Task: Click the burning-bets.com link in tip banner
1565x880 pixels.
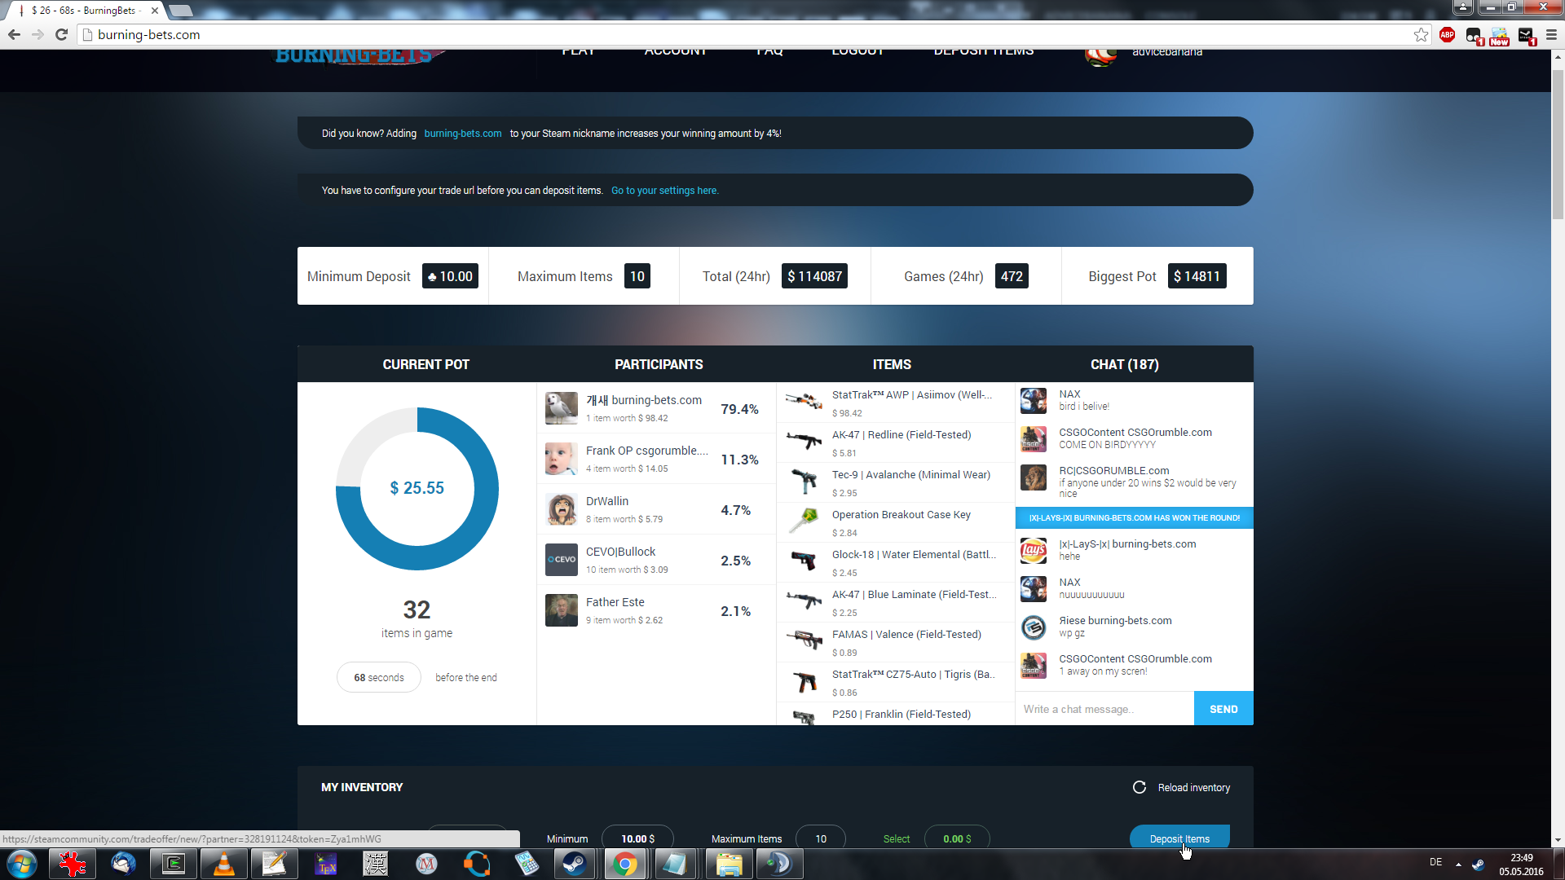Action: [462, 134]
